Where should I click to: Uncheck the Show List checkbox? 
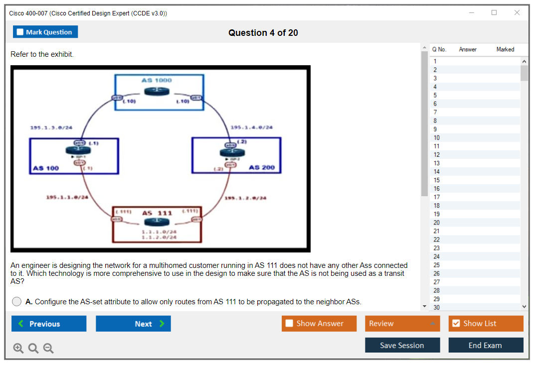[x=456, y=324]
